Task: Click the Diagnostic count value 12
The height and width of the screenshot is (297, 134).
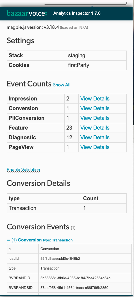Action: pyautogui.click(x=69, y=137)
